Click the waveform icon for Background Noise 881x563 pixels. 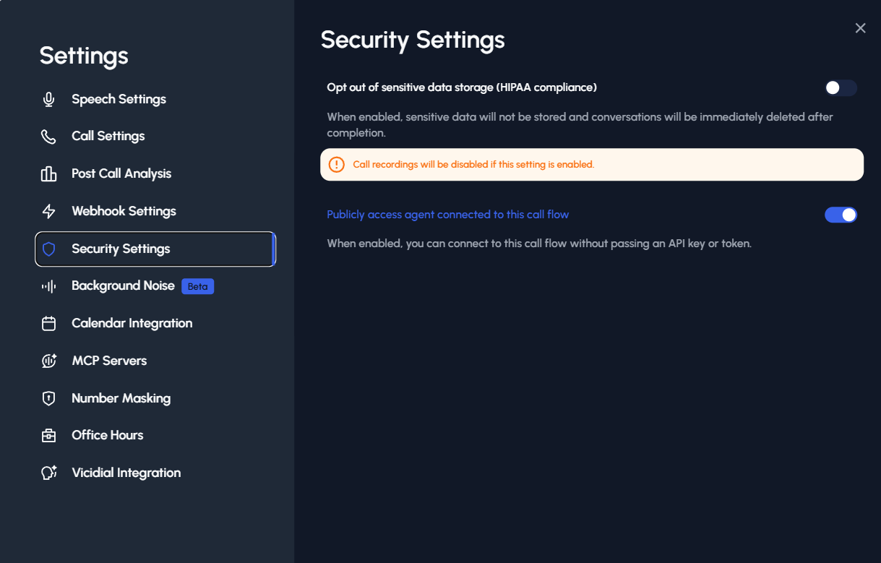coord(48,286)
